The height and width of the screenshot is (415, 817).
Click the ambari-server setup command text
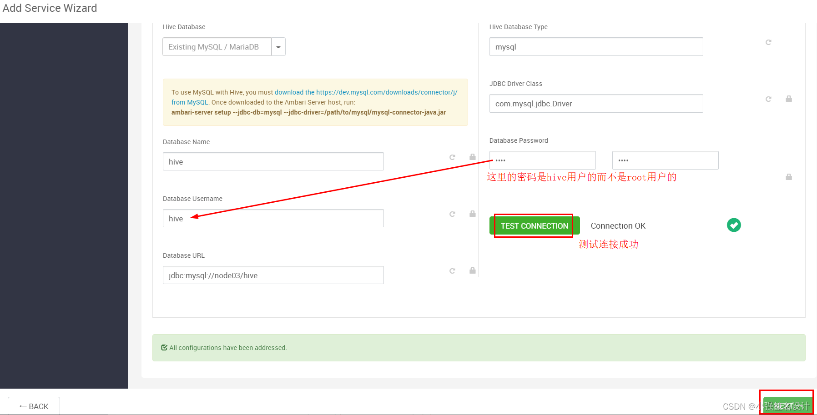[308, 112]
